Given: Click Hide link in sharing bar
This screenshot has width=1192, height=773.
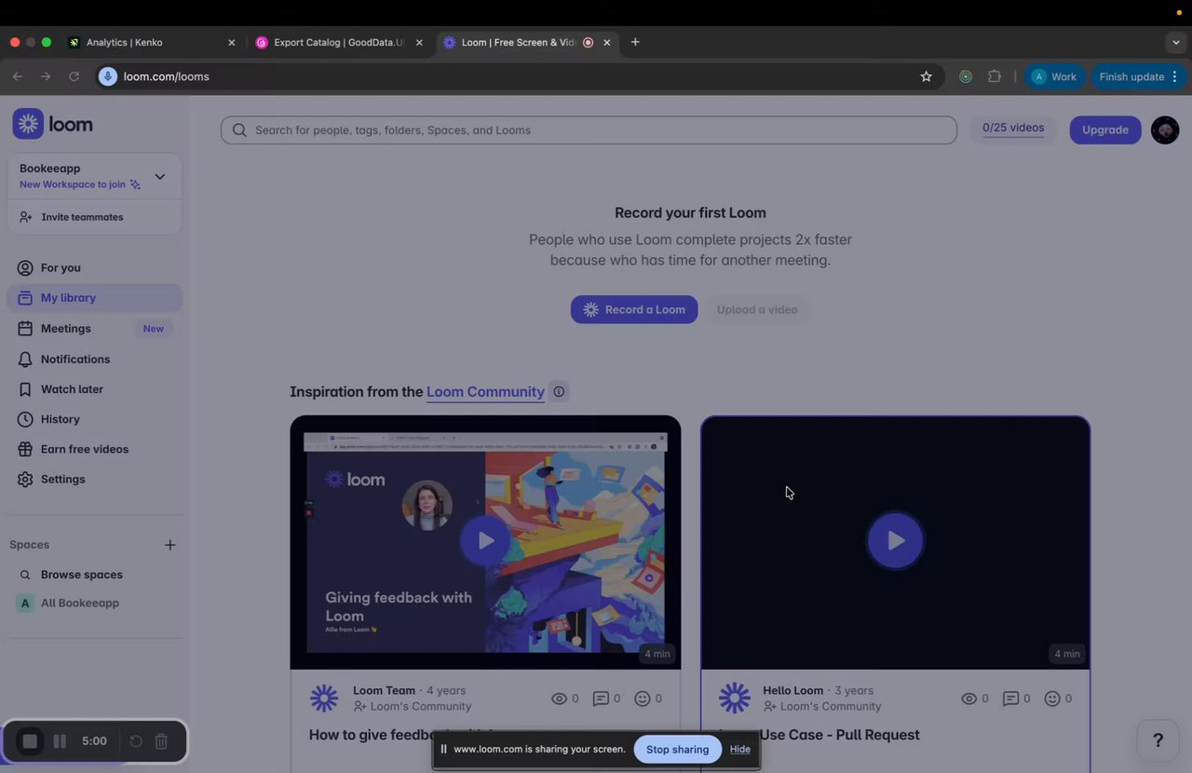Looking at the screenshot, I should pos(740,750).
